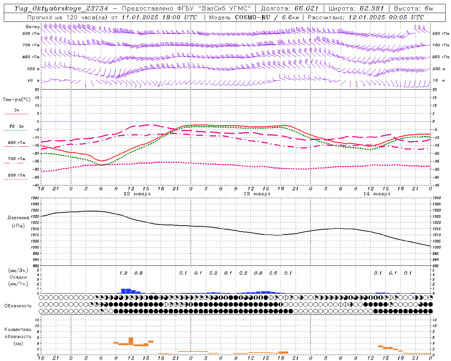
Task: Click the model name COSMO-RU / 6.6км
Action: click(x=267, y=17)
